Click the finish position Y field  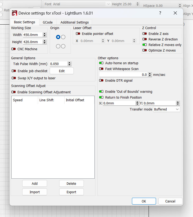(160, 103)
